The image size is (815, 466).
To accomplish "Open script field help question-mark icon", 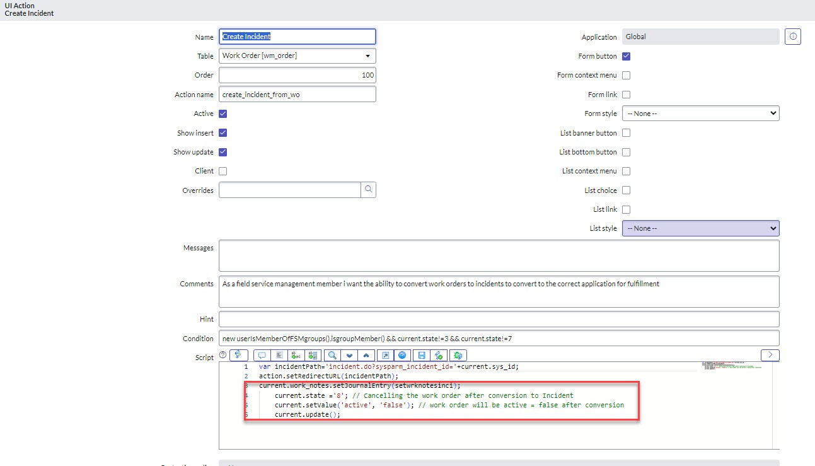I will tap(223, 355).
